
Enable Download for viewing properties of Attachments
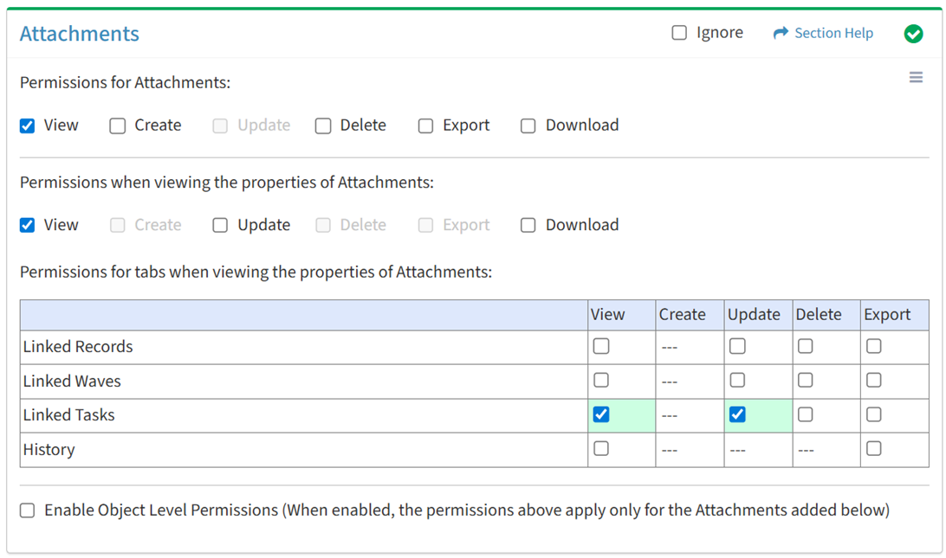click(528, 225)
